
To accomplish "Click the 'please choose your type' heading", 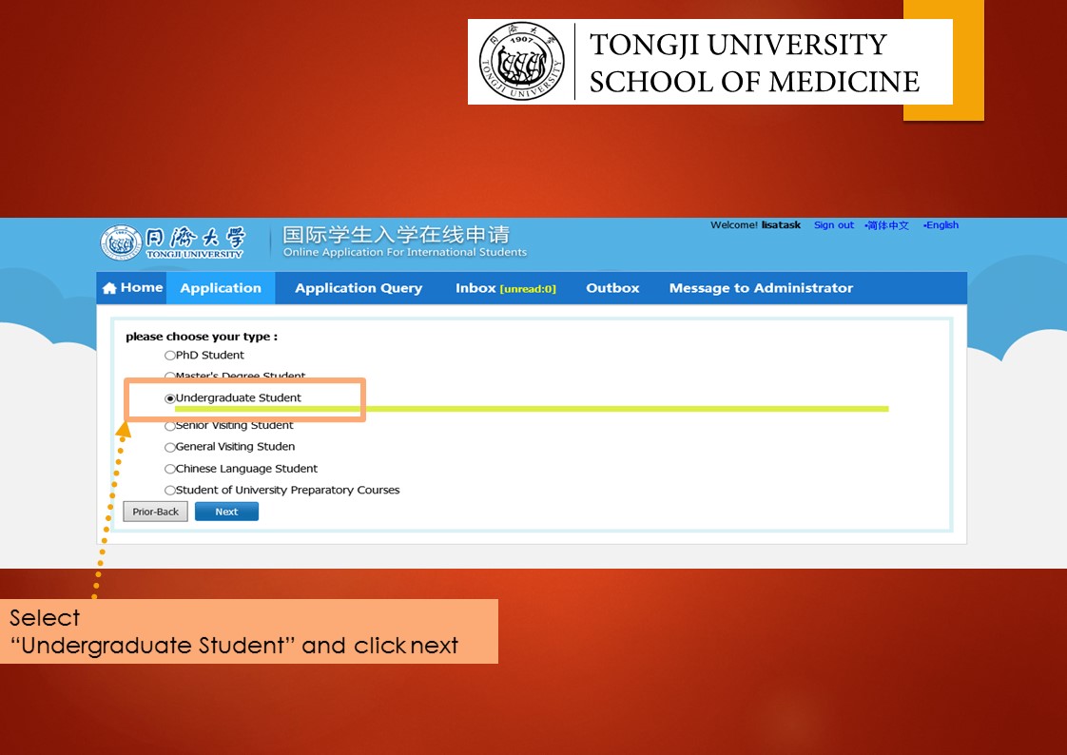I will (202, 337).
